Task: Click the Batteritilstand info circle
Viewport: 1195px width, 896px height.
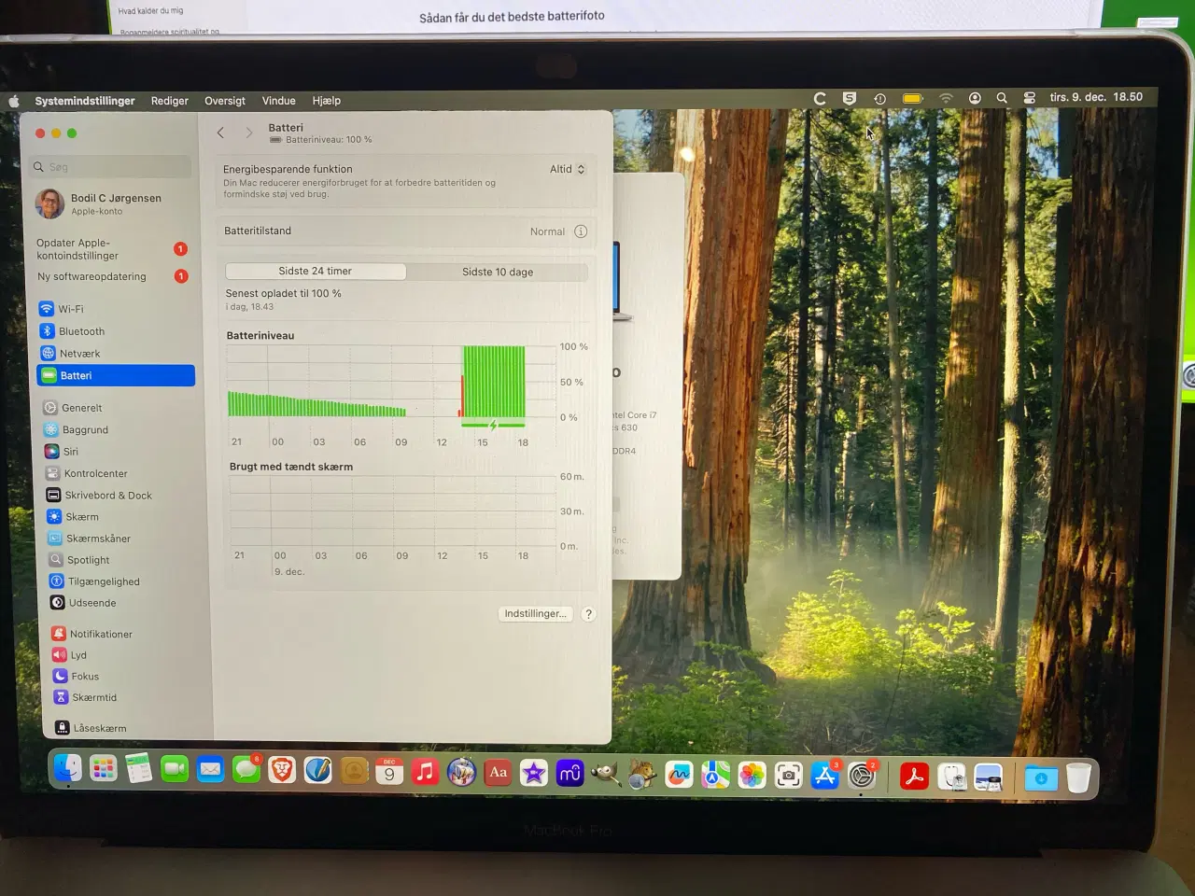Action: (x=581, y=231)
